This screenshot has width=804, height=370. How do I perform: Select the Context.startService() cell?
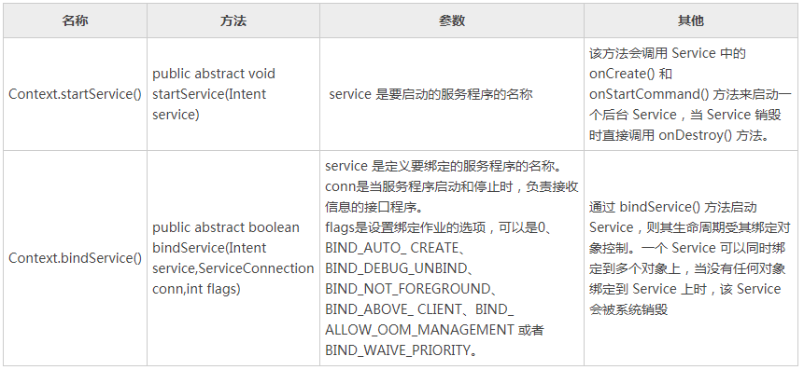coord(76,94)
